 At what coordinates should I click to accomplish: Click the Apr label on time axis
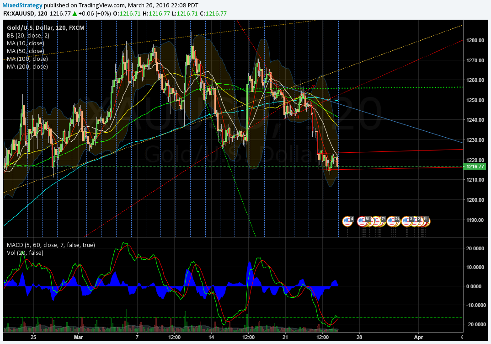coord(419,338)
